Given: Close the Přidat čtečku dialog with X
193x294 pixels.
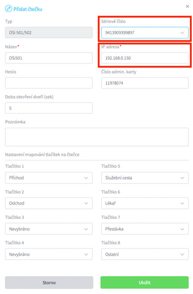Looking at the screenshot, I should (187, 6).
